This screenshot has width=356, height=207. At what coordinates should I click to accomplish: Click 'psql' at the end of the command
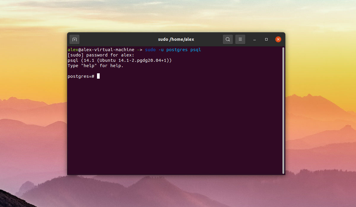tap(196, 50)
